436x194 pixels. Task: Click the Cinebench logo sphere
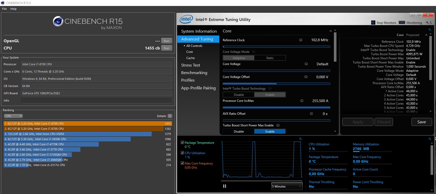click(58, 21)
